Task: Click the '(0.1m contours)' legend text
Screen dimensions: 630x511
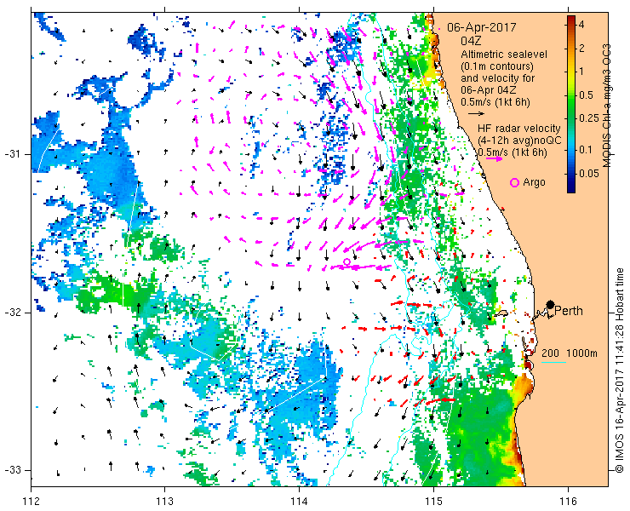Action: [497, 66]
